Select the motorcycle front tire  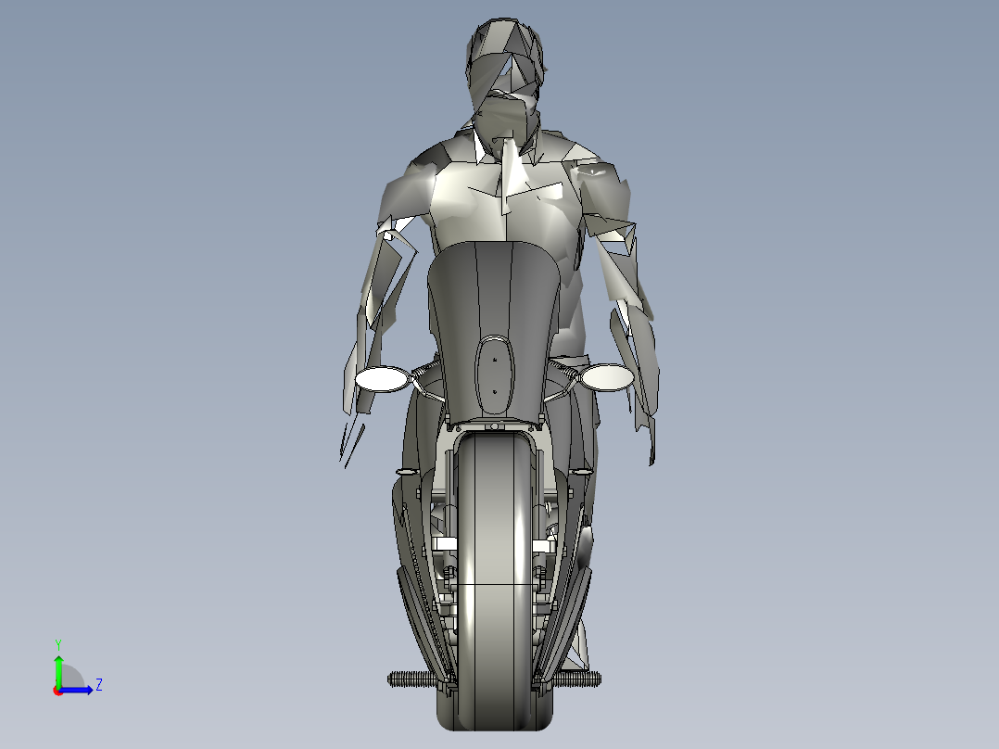(x=495, y=580)
